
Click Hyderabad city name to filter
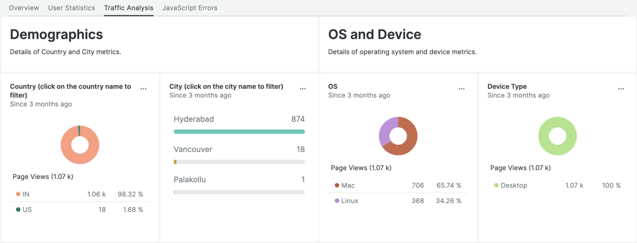click(x=194, y=119)
